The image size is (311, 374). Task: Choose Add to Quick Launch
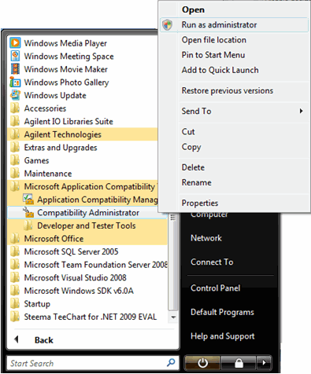(220, 70)
